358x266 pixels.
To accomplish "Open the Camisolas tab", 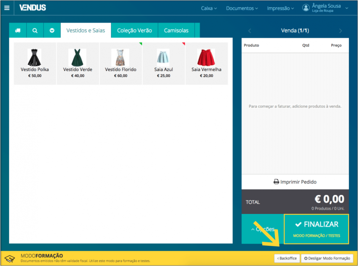I will (x=176, y=30).
